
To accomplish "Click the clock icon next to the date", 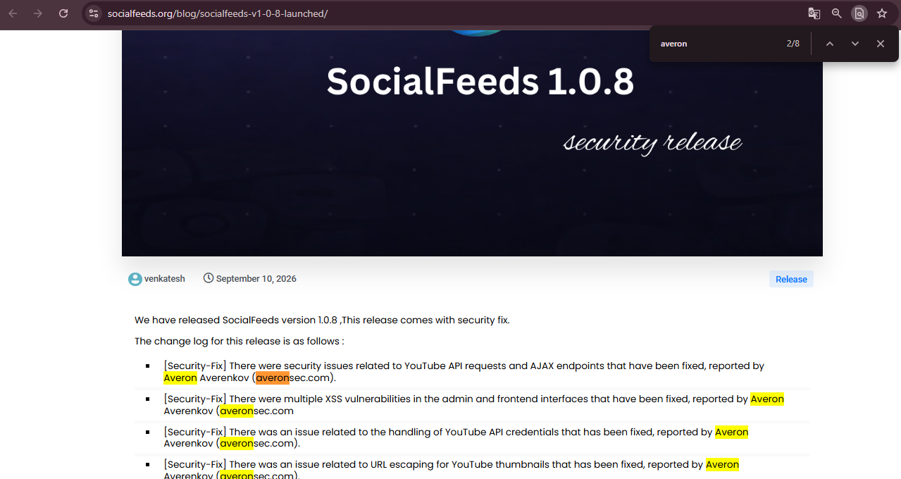I will coord(209,278).
